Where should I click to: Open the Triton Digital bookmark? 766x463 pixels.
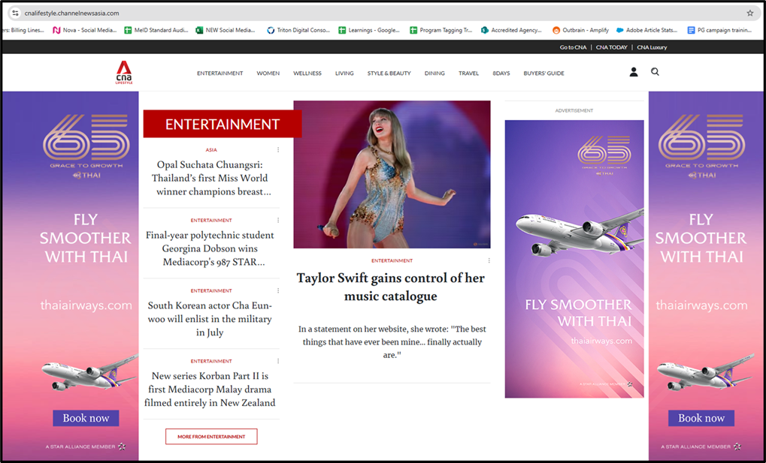click(x=298, y=30)
